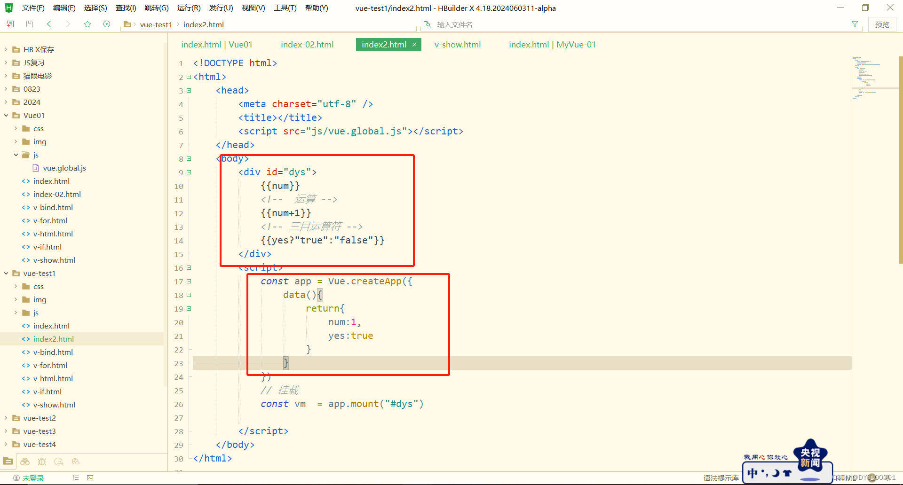
Task: Expand the HB X保存 folder
Action: [x=6, y=49]
